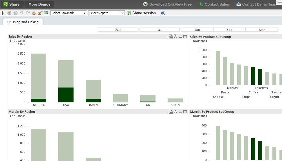Click the Clear all selections icon
Screen dimensions: 282x161
click(x=3, y=13)
